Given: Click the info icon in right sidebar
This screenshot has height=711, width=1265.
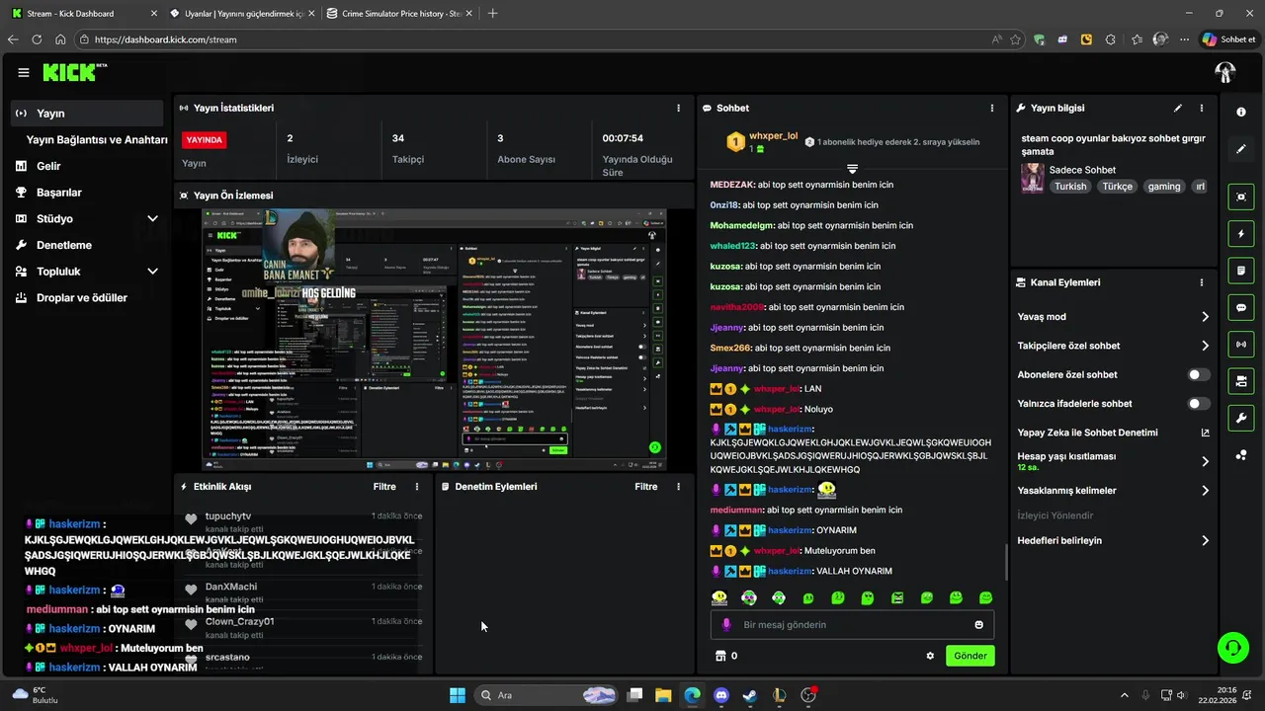Looking at the screenshot, I should (x=1241, y=113).
